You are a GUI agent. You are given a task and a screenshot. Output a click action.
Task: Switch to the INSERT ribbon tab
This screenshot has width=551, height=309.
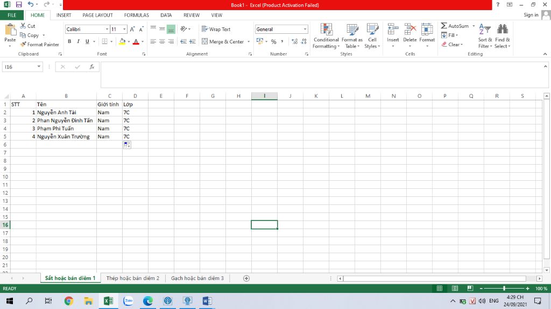(63, 15)
